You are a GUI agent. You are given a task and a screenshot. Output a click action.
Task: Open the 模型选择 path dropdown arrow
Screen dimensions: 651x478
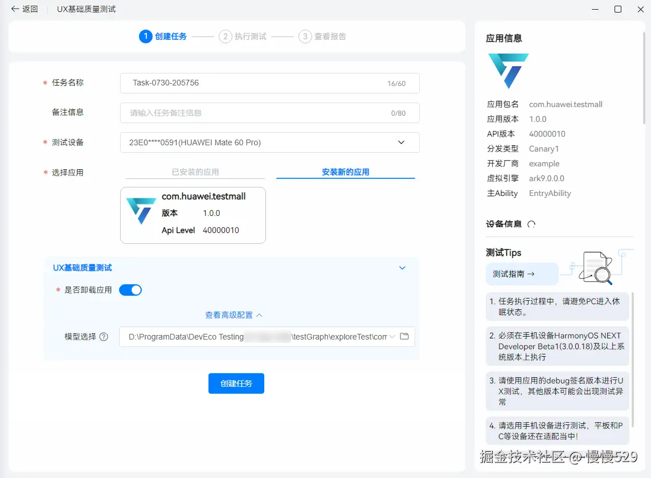[x=392, y=336]
